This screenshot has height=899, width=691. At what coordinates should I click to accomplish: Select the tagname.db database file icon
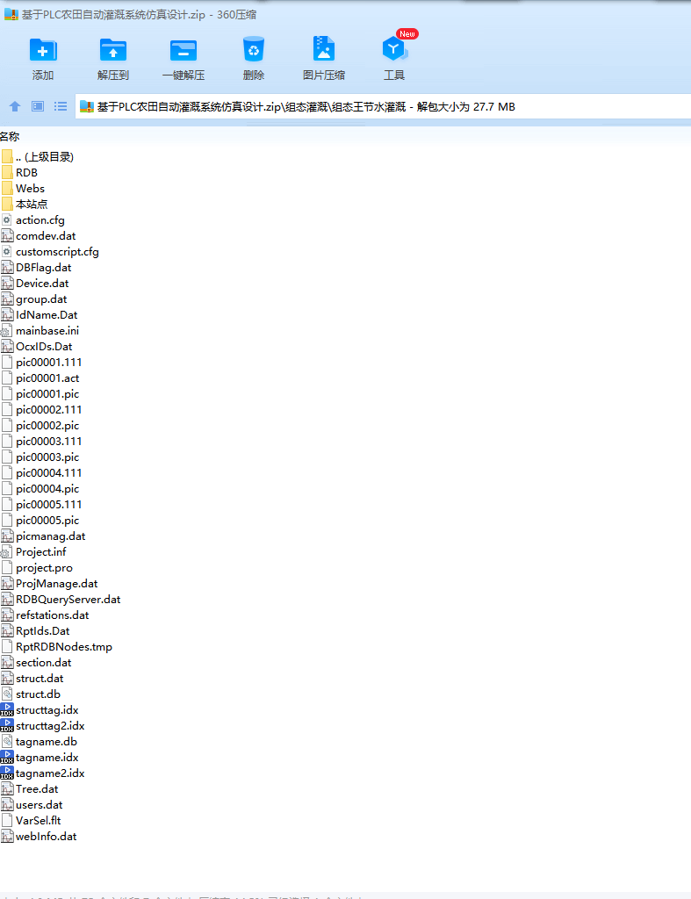click(7, 741)
